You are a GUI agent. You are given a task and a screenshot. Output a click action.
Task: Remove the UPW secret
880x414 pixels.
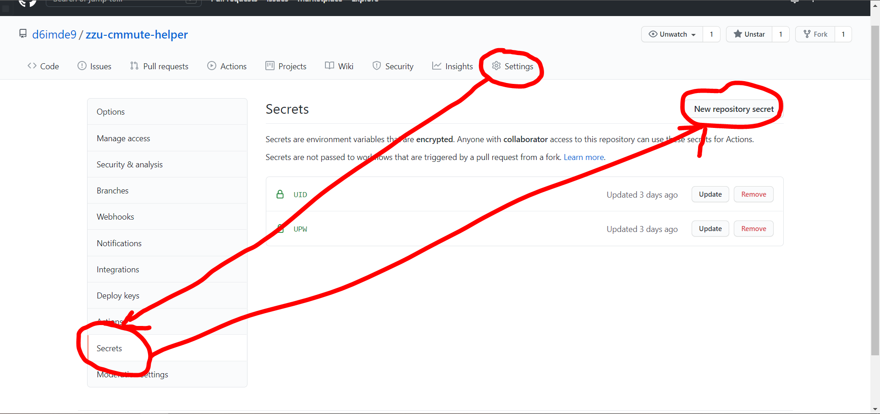[753, 229]
